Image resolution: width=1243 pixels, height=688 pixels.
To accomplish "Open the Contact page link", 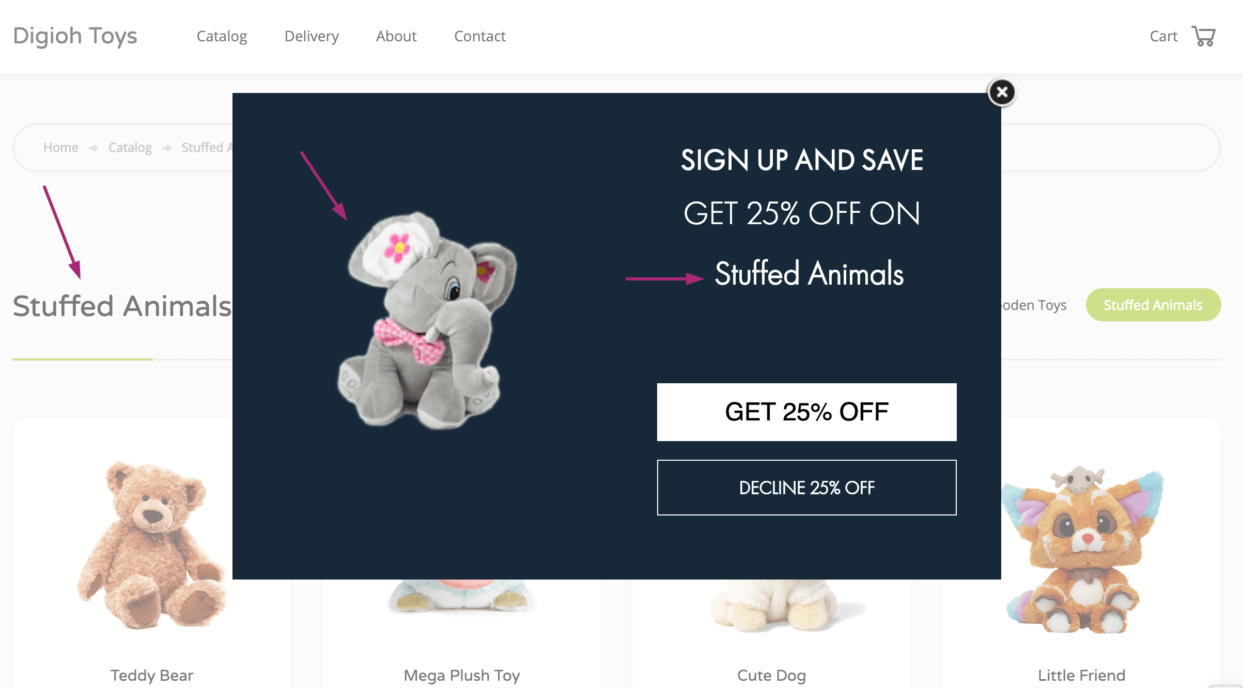I will [x=480, y=36].
